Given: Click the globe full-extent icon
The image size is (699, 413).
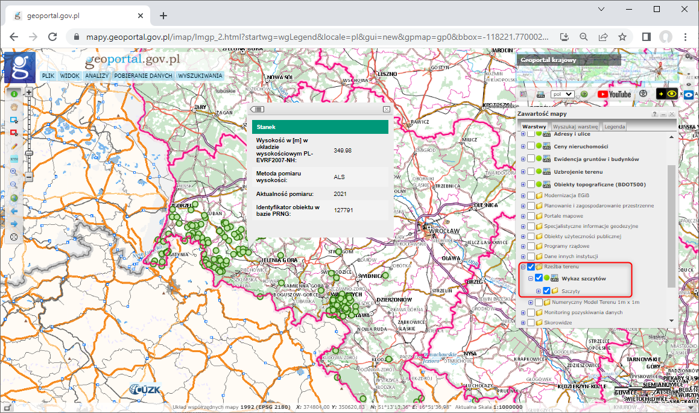Looking at the screenshot, I should tap(13, 198).
